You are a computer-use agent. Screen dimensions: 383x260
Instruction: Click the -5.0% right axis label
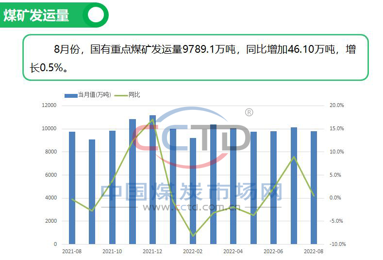pos(336,221)
